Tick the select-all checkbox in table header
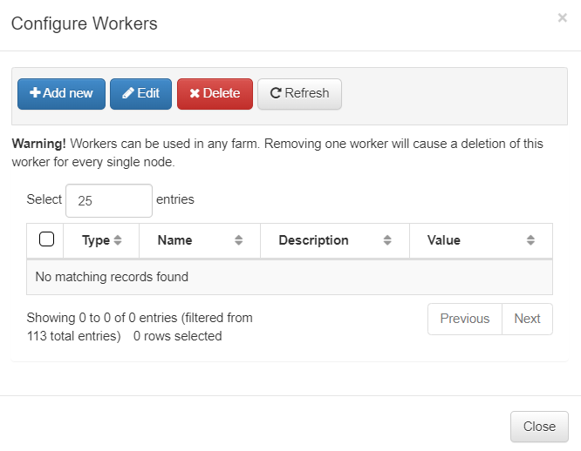The height and width of the screenshot is (451, 581). 47,239
